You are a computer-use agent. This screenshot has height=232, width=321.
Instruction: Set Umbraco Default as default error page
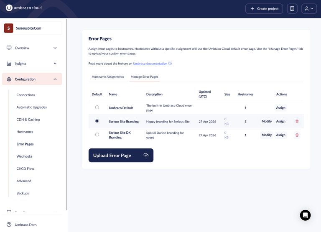pos(97,107)
